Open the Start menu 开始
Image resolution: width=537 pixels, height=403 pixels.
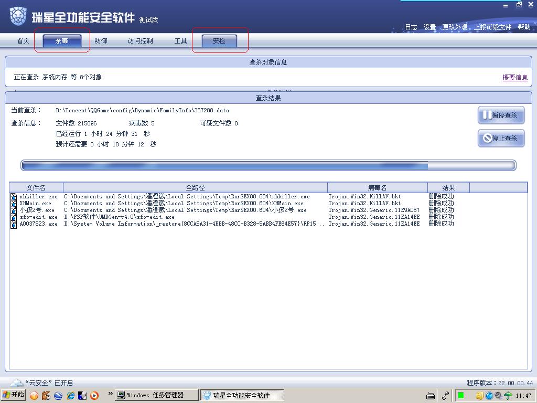coord(13,395)
